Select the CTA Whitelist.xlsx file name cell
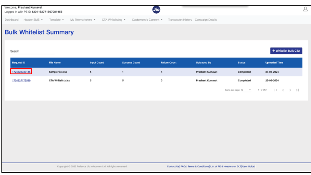The width and height of the screenshot is (311, 175). [59, 81]
